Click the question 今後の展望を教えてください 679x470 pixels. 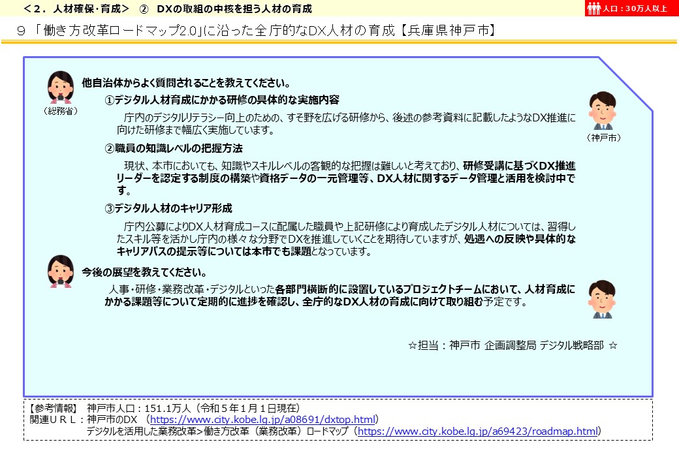[144, 272]
